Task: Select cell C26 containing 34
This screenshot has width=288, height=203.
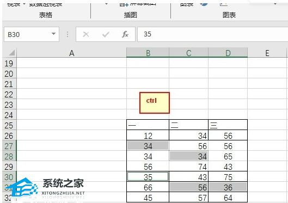Action: coord(188,136)
